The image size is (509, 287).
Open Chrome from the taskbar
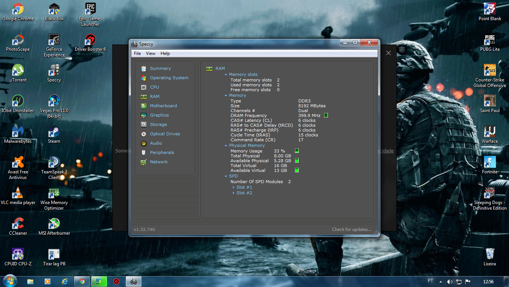pos(82,281)
